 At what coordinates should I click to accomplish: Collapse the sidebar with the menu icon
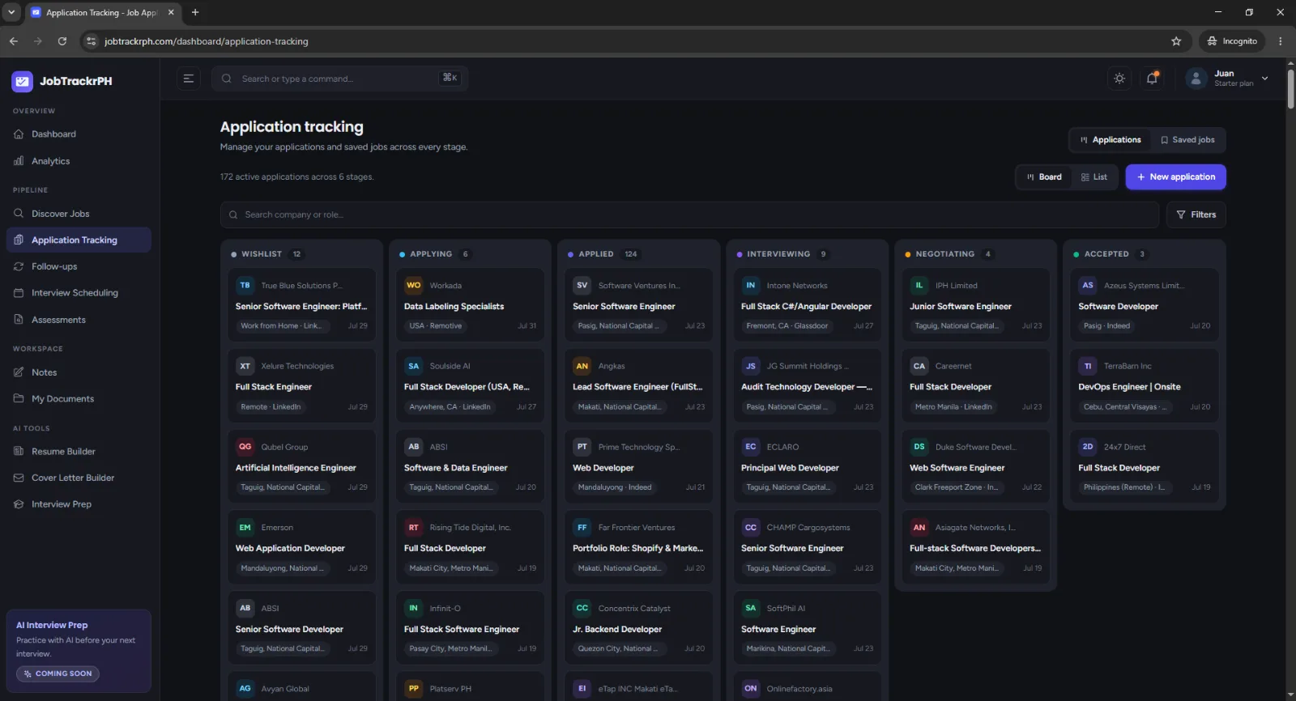point(188,79)
